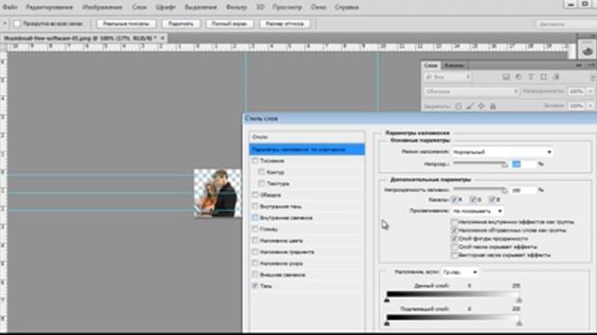
Task: Switch to the Каналы panel tab
Action: [454, 65]
